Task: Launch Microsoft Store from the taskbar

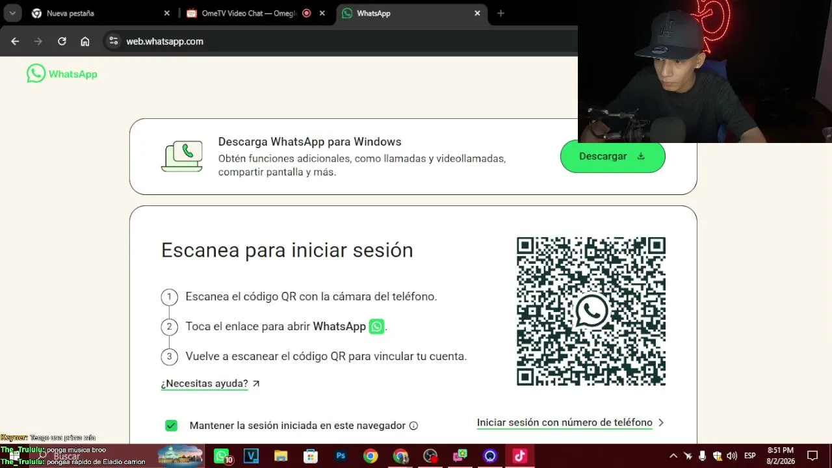Action: 311,456
